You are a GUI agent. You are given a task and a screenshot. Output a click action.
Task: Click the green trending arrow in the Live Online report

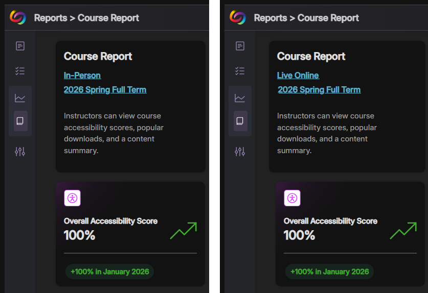click(403, 231)
